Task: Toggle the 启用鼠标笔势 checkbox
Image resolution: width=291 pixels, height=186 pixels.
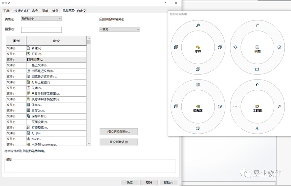Action: (x=101, y=19)
